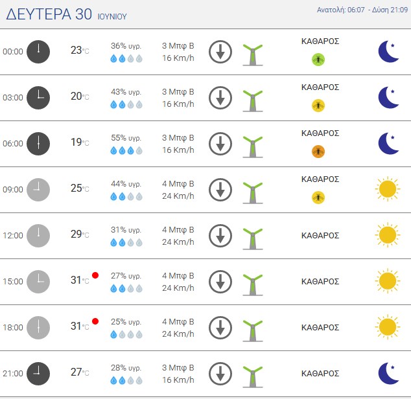Screen dimensions: 411x399
Task: Click the wind direction arrow at 03:00
Action: (220, 98)
